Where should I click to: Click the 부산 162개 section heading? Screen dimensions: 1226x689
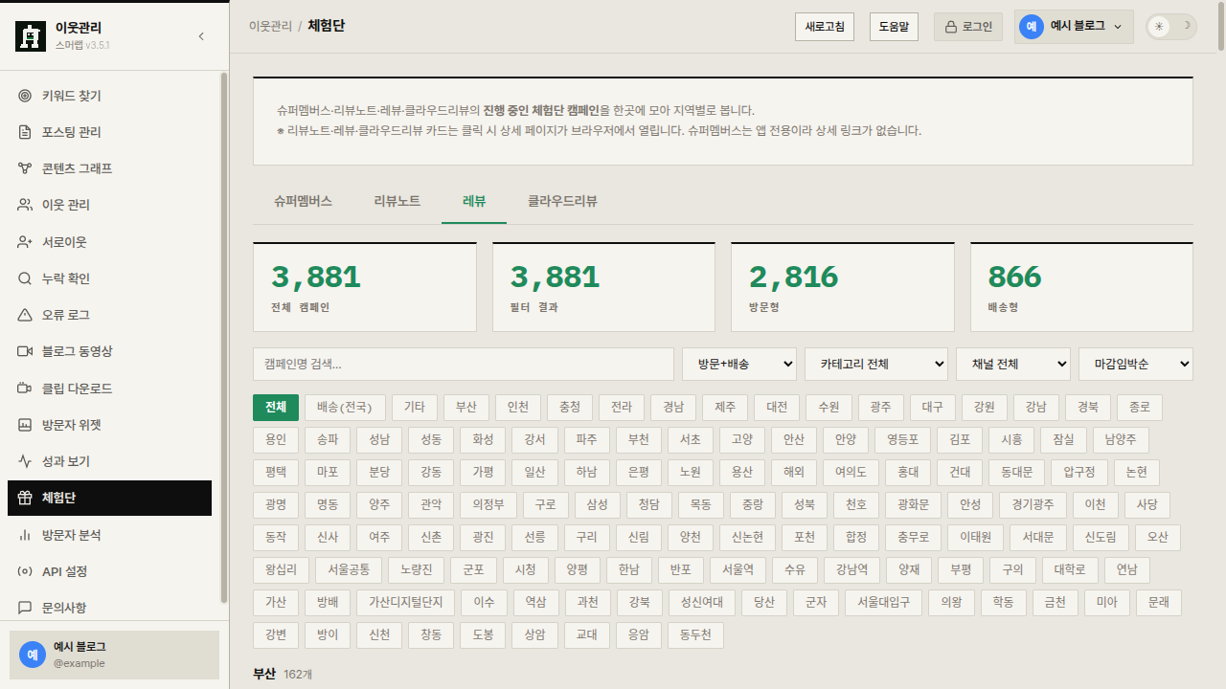(x=283, y=675)
